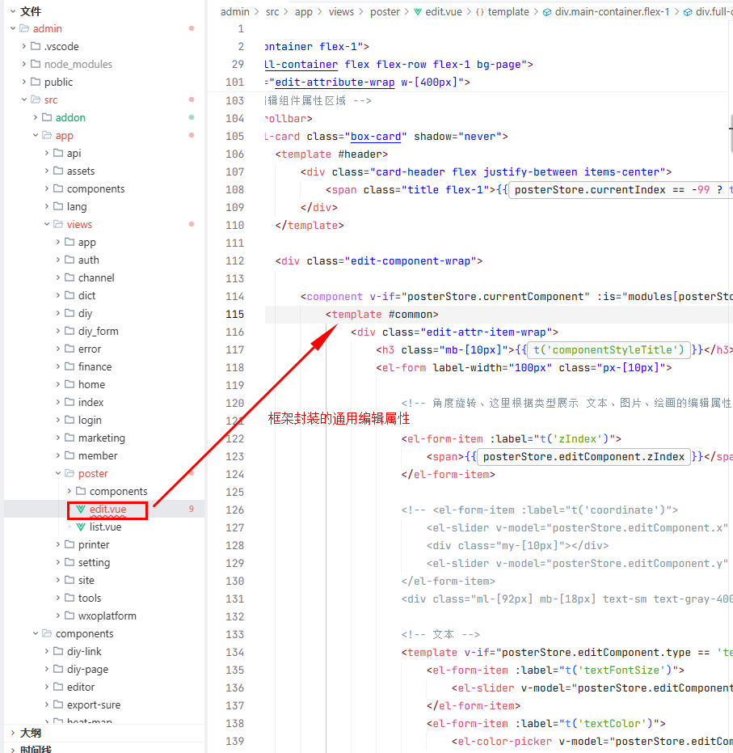The width and height of the screenshot is (733, 753).
Task: Select the export-sure folder under components
Action: [x=93, y=705]
